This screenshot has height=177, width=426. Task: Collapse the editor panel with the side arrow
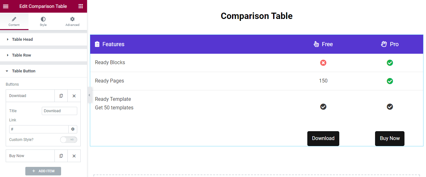[89, 95]
